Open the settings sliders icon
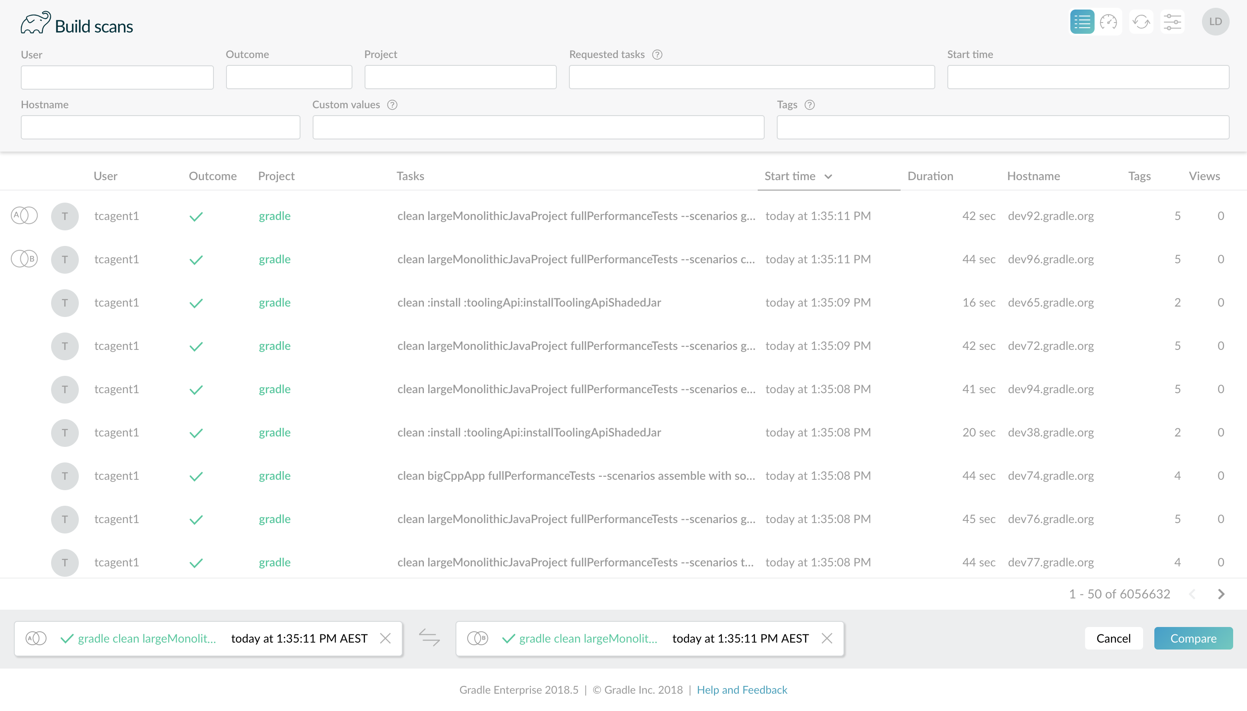1247x711 pixels. point(1172,22)
